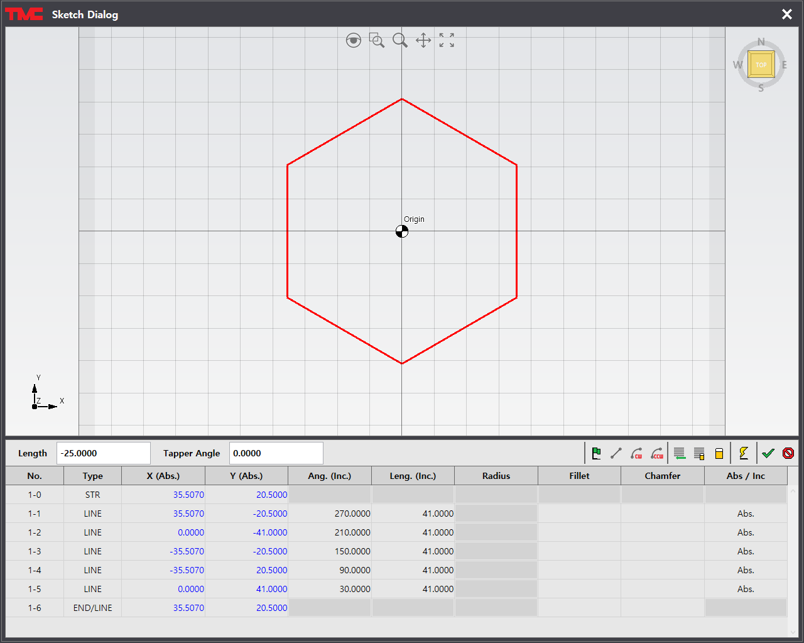The width and height of the screenshot is (804, 643).
Task: Choose the CW arc tool
Action: coord(637,453)
